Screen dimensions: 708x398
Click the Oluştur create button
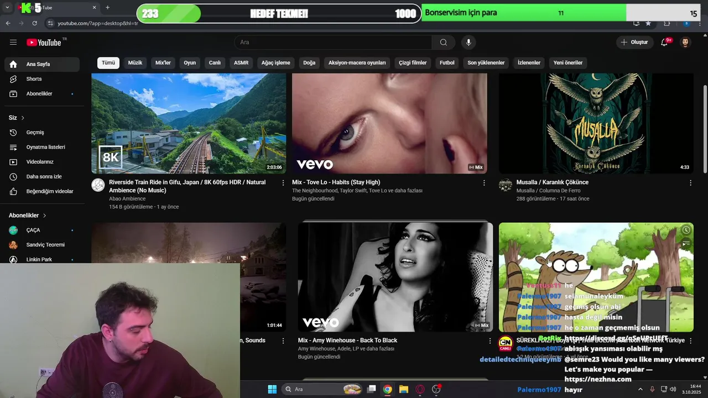pyautogui.click(x=634, y=43)
